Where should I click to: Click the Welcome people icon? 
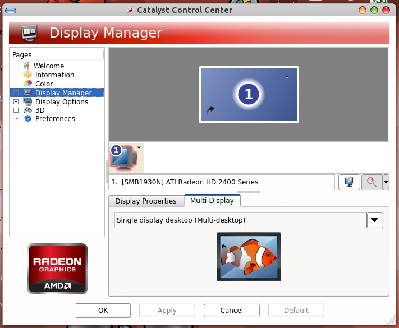click(x=26, y=66)
